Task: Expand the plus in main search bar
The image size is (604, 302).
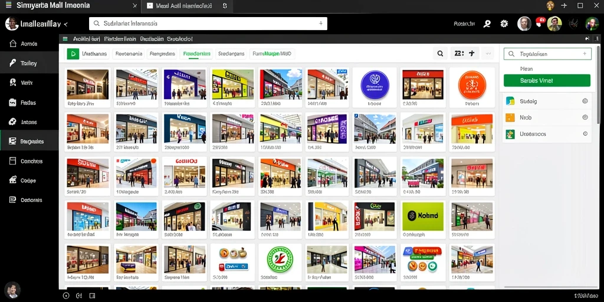Action: coord(320,24)
